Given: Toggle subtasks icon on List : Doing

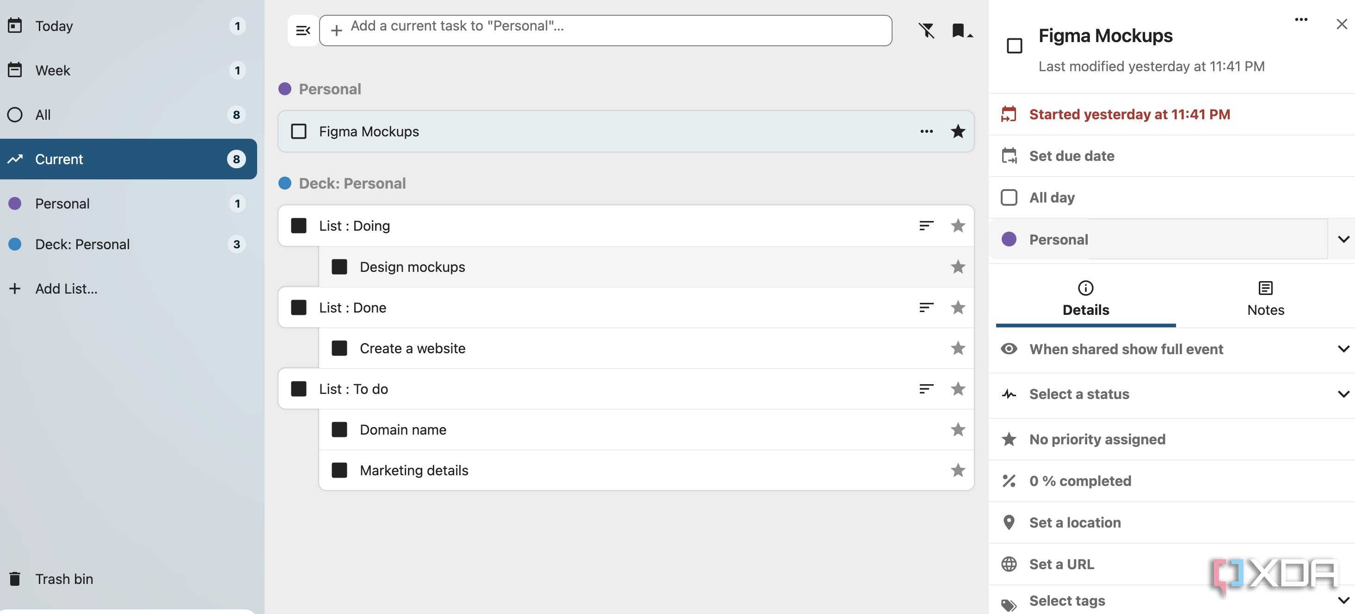Looking at the screenshot, I should 926,226.
